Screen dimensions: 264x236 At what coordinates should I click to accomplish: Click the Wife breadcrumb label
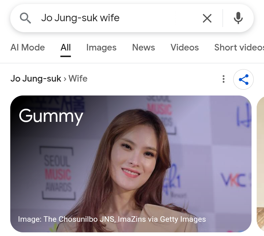click(78, 79)
